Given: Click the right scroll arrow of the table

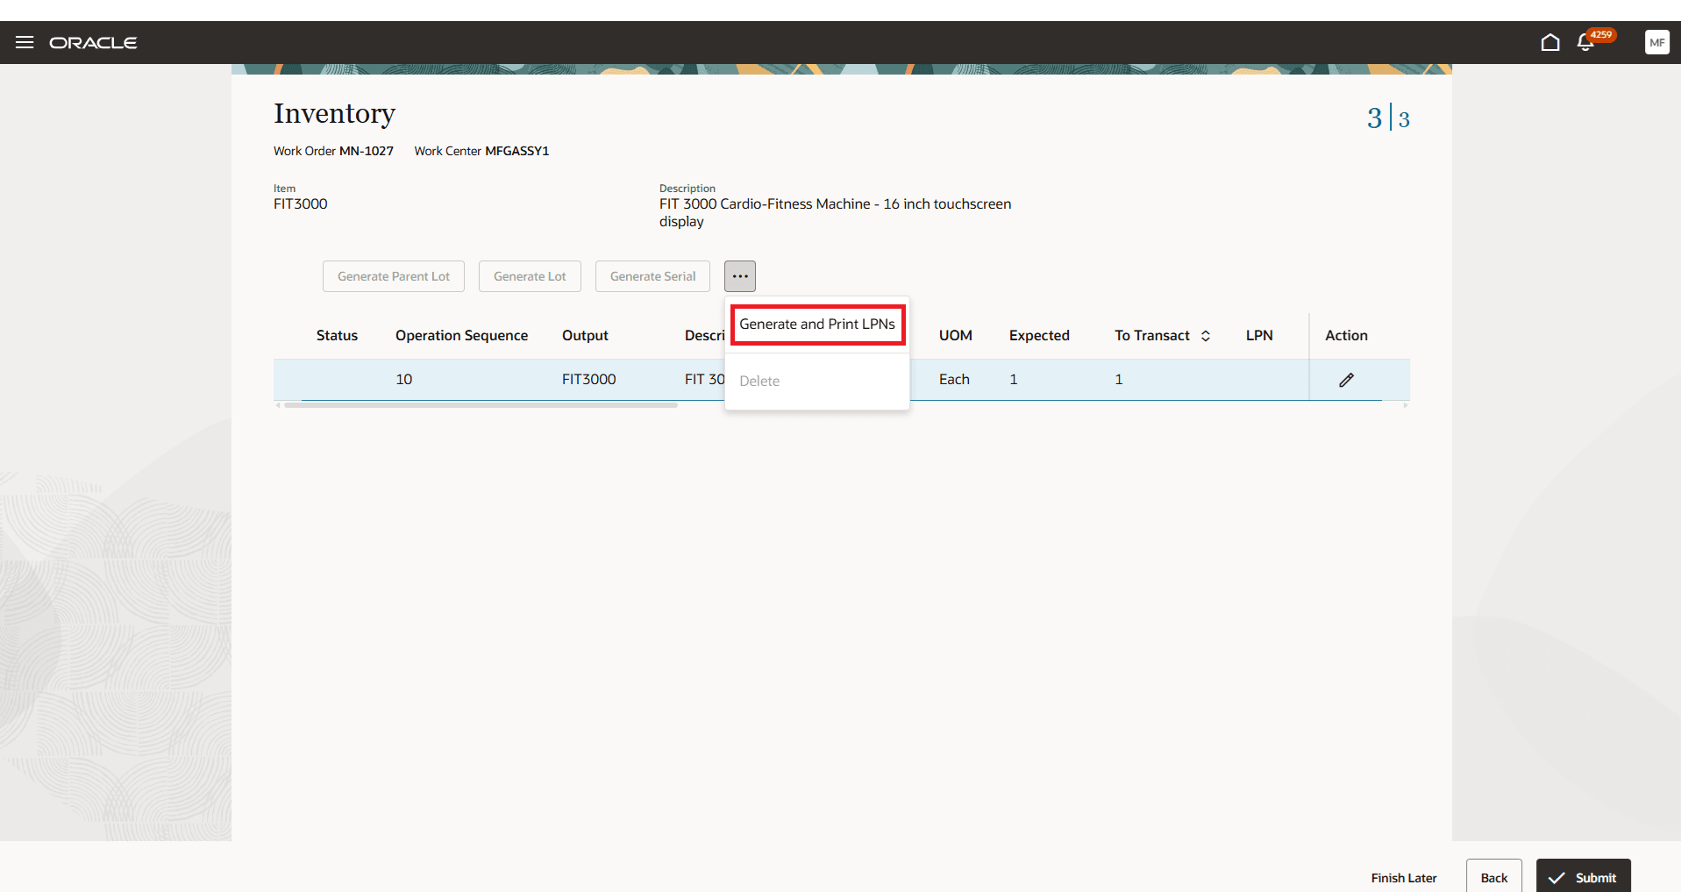Looking at the screenshot, I should [x=1404, y=405].
